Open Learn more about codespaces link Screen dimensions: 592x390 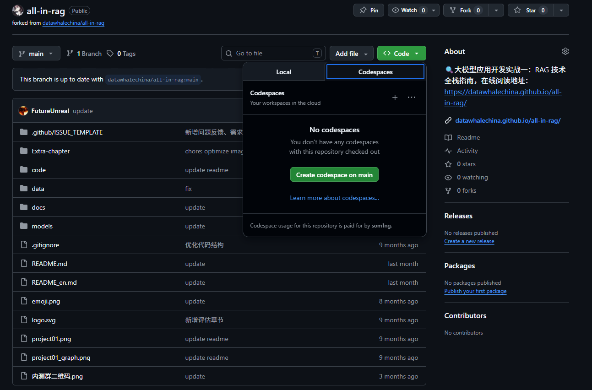click(x=334, y=198)
